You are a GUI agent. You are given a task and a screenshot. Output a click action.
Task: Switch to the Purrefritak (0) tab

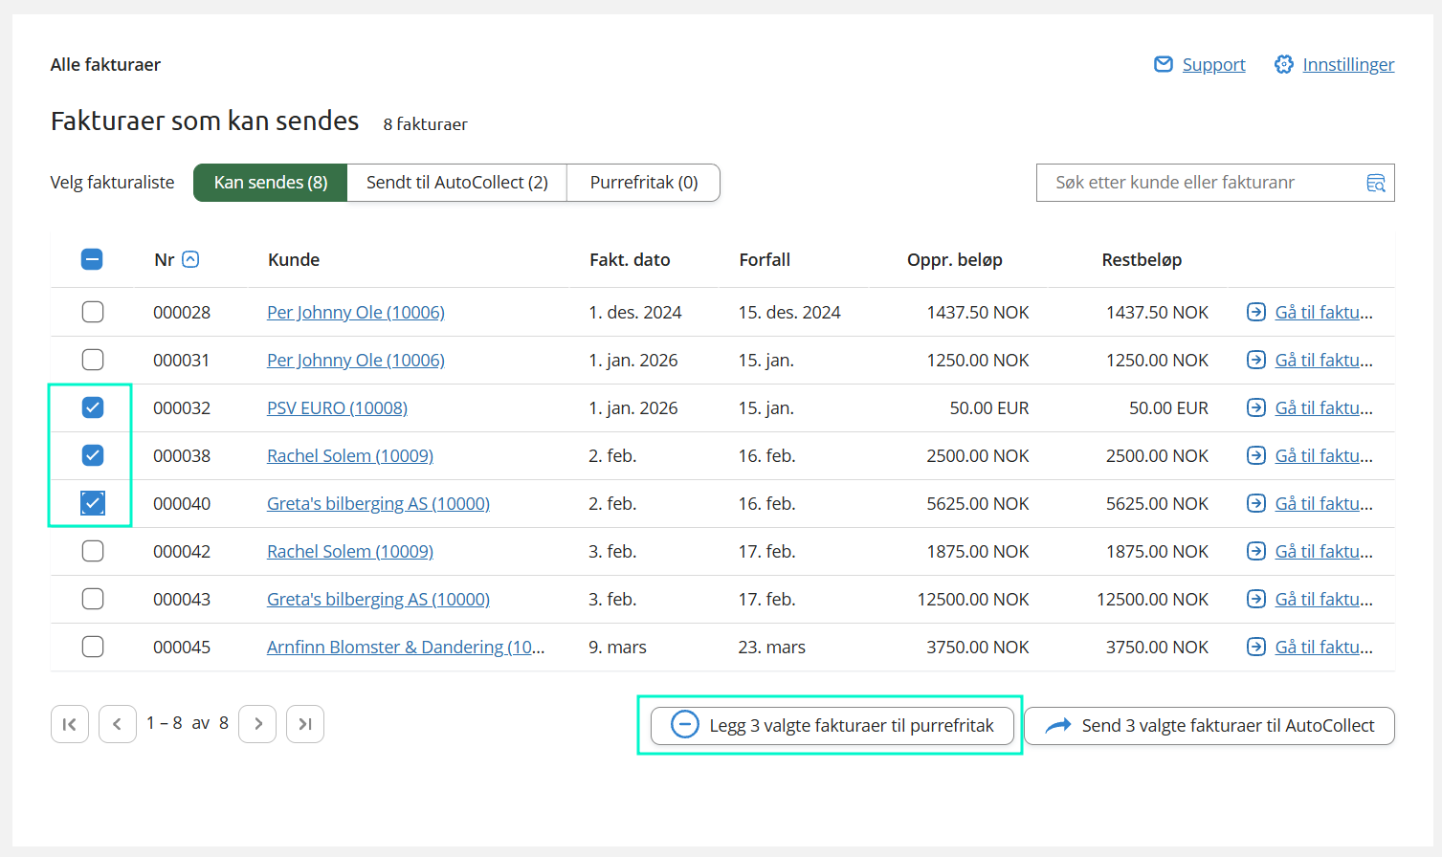pos(644,183)
